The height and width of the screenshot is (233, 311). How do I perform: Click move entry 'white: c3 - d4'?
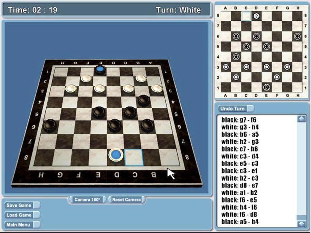coord(240,156)
